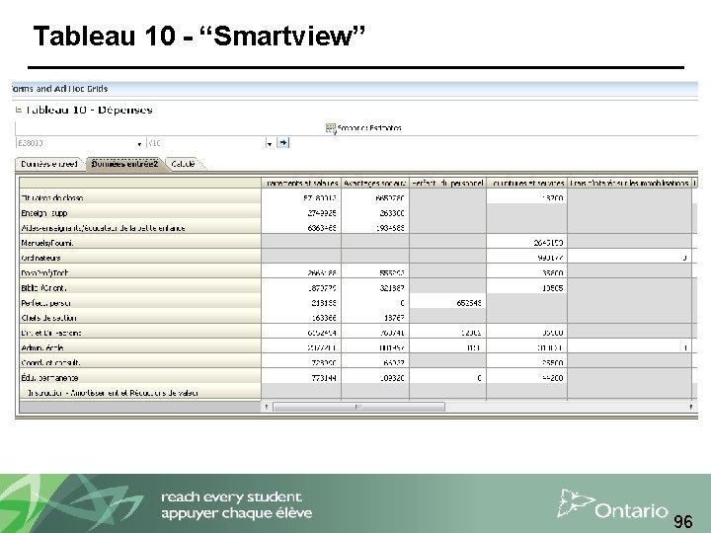Select the Instruction - Amortissement et Réductions de valeur row
Image resolution: width=711 pixels, height=533 pixels.
(x=140, y=393)
